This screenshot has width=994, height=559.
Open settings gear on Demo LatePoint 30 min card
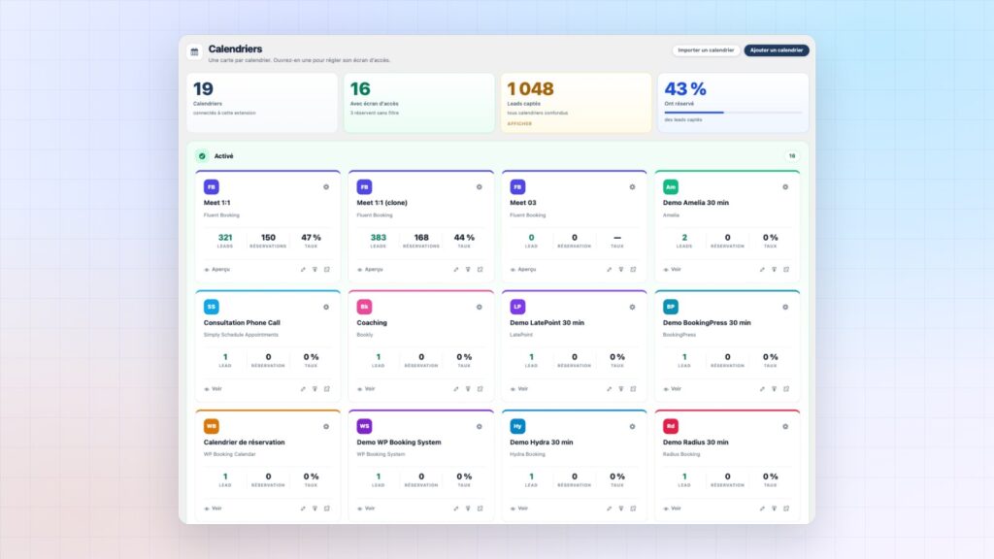(x=632, y=307)
